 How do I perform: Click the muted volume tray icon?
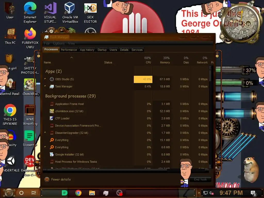[211, 193]
